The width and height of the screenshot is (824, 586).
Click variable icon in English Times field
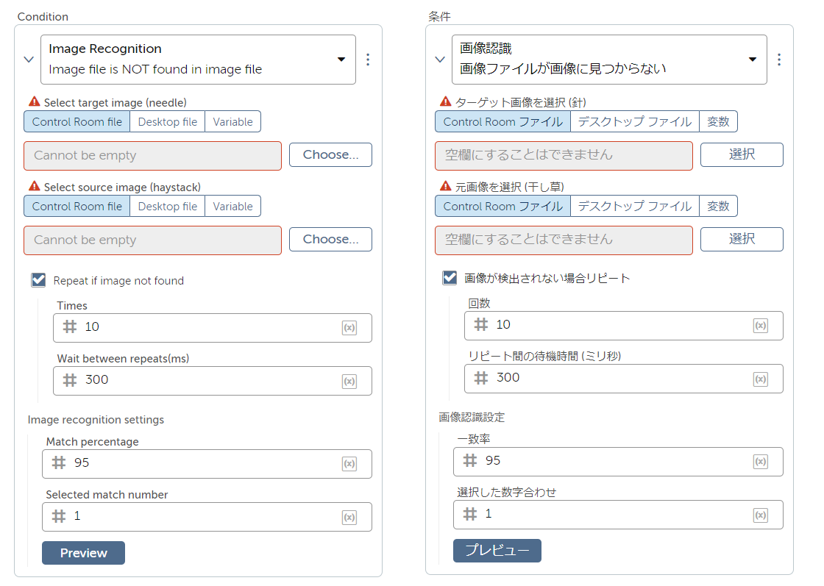pyautogui.click(x=349, y=328)
